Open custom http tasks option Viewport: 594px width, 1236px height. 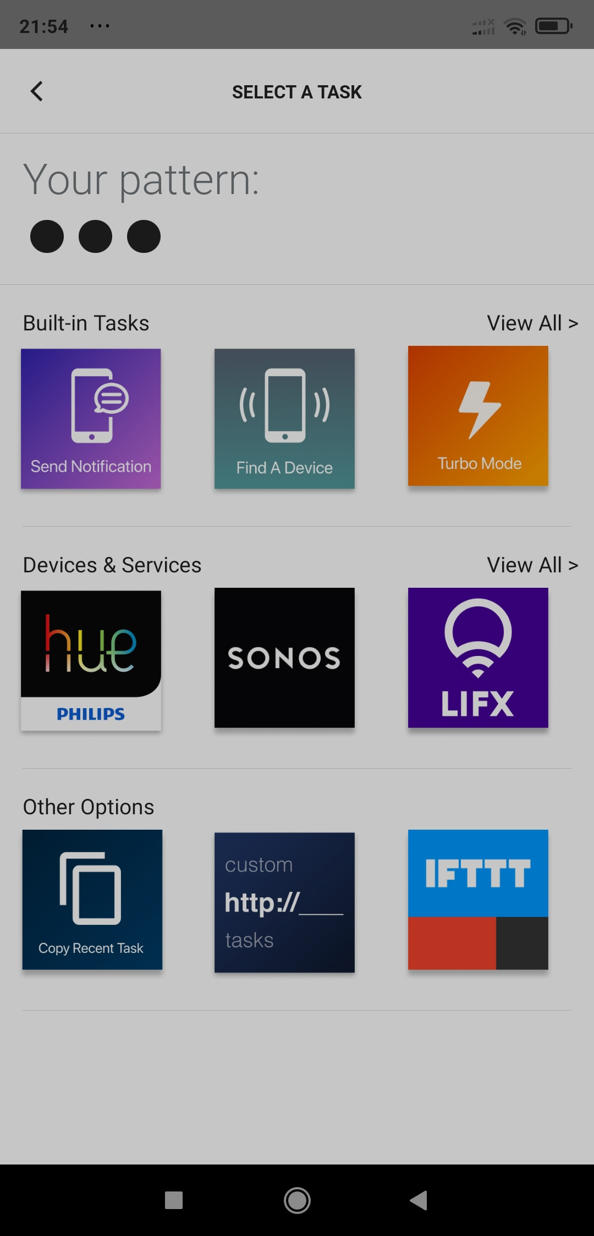pos(284,902)
